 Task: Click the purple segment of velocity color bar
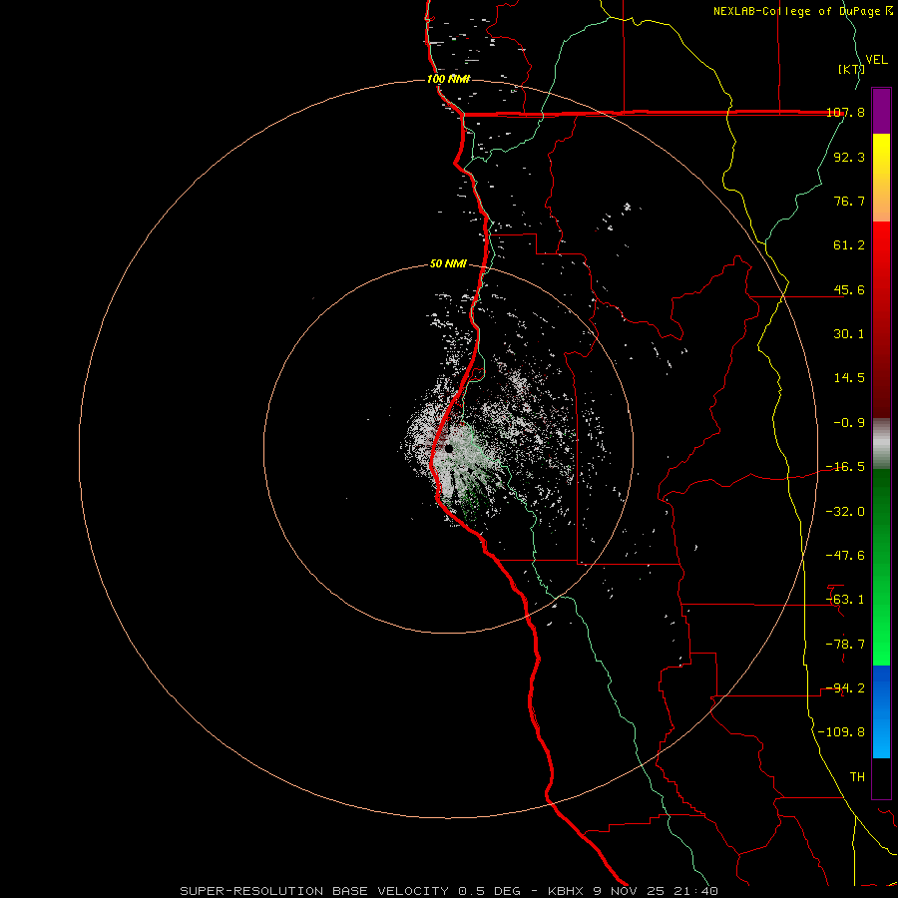pyautogui.click(x=881, y=111)
